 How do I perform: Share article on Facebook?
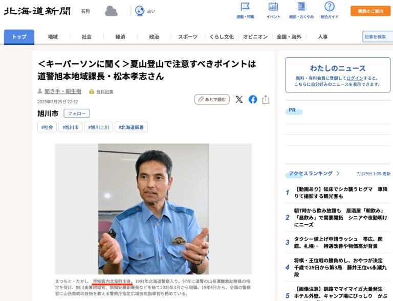tap(253, 100)
